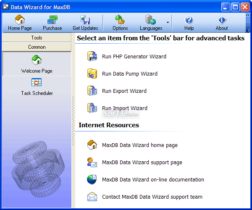
Task: Open Help question mark icon
Action: pos(189,20)
